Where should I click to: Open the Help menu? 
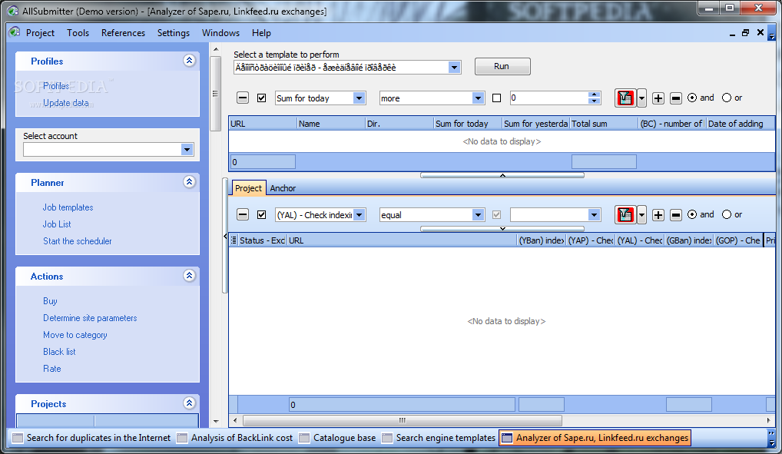pos(261,33)
